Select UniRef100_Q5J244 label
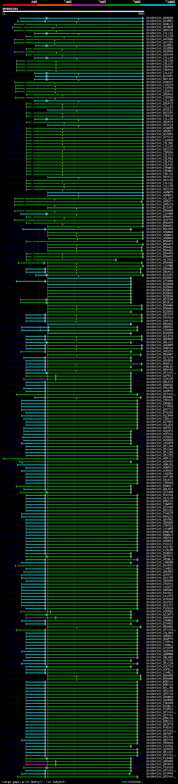This screenshot has width=178, height=784. (x=160, y=446)
